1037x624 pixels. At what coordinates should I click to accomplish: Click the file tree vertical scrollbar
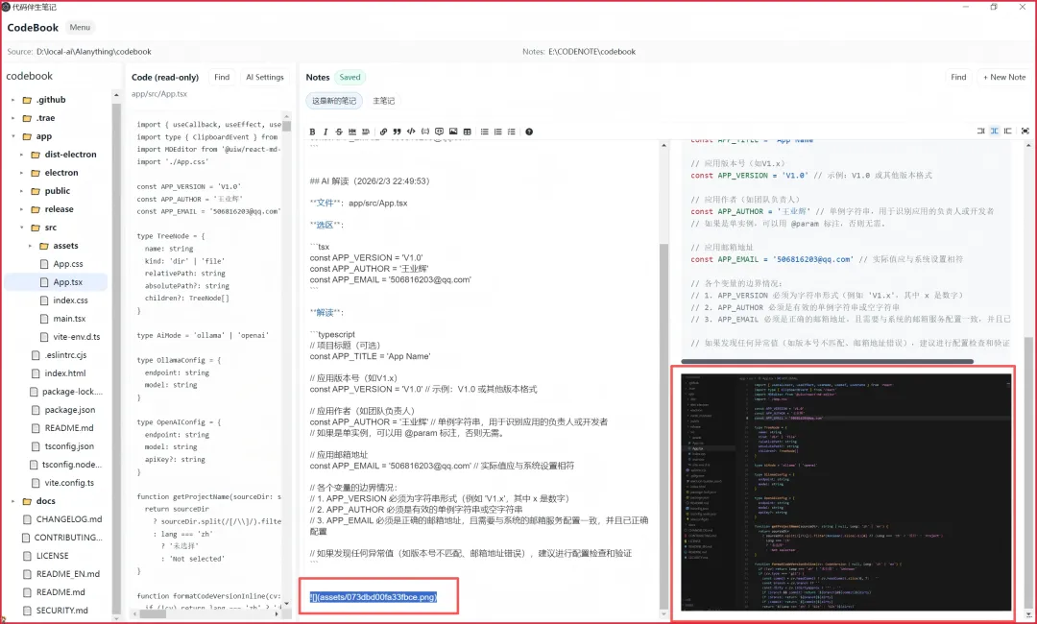pos(116,357)
